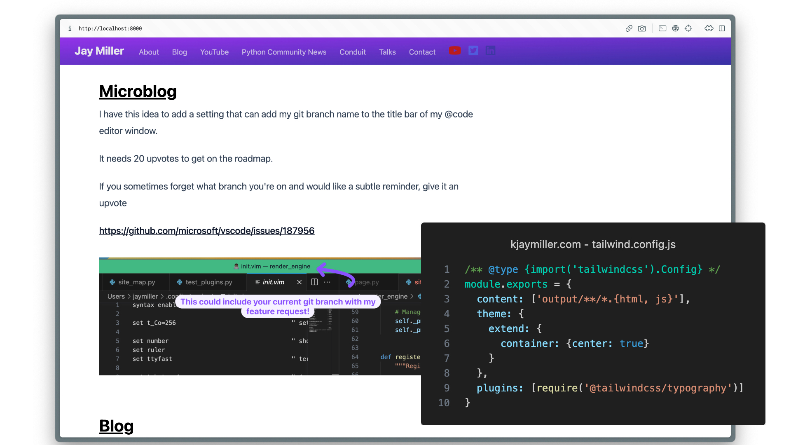791x445 pixels.
Task: Open the Twitter social icon in navbar
Action: 473,51
